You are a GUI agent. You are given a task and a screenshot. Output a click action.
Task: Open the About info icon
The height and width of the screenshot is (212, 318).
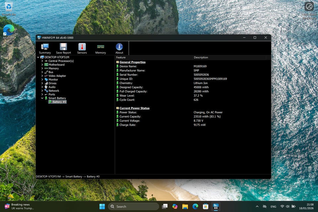click(x=119, y=48)
